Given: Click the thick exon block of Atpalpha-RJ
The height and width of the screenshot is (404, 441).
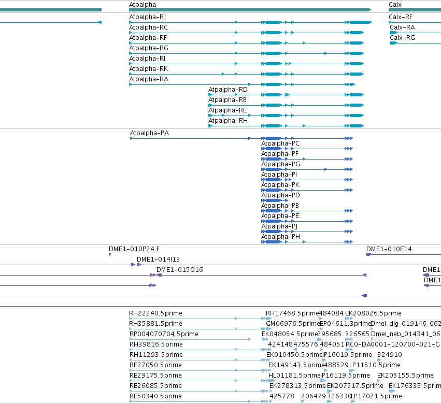Looking at the screenshot, I should [274, 22].
